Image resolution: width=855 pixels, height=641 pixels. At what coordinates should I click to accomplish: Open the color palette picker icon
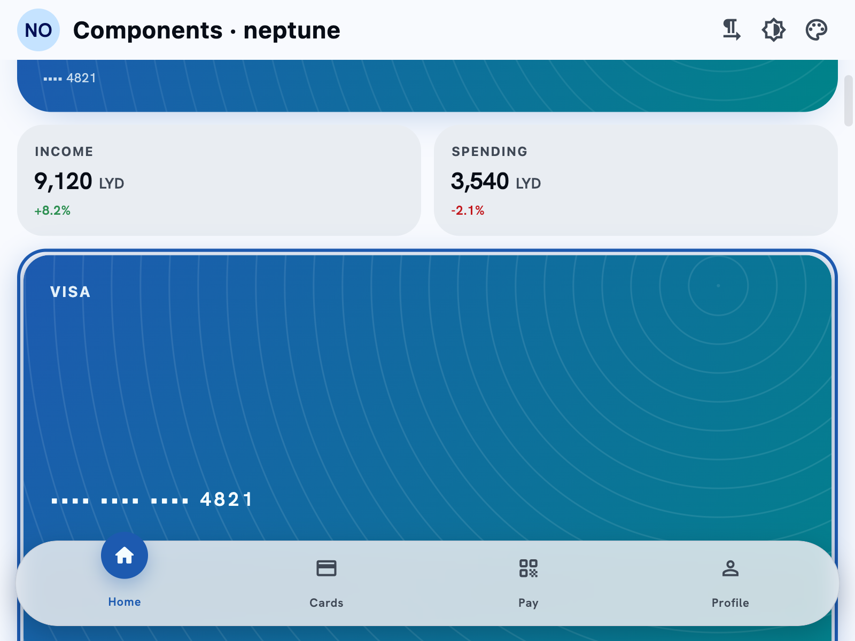817,30
